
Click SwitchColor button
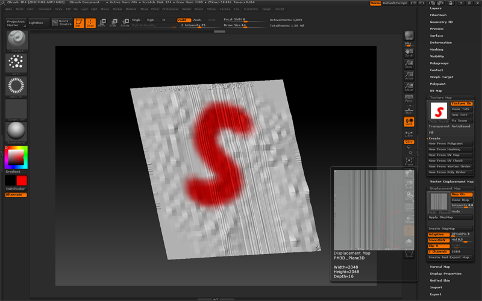click(x=16, y=189)
